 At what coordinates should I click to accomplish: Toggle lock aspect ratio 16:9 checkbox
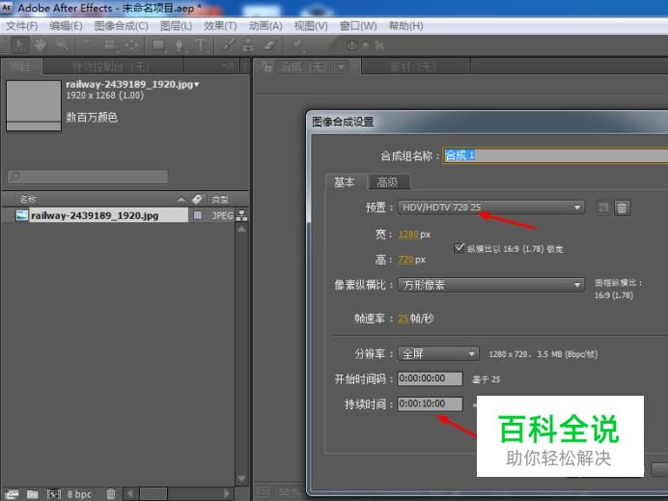pos(459,248)
